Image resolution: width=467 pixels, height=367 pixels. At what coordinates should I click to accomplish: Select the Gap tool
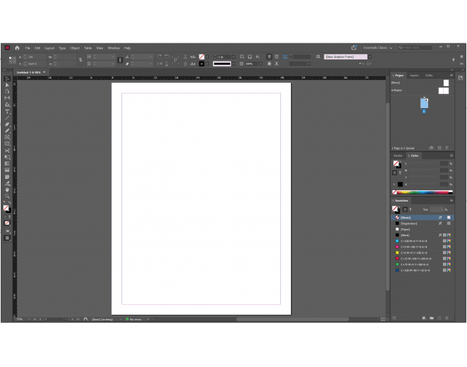click(7, 97)
